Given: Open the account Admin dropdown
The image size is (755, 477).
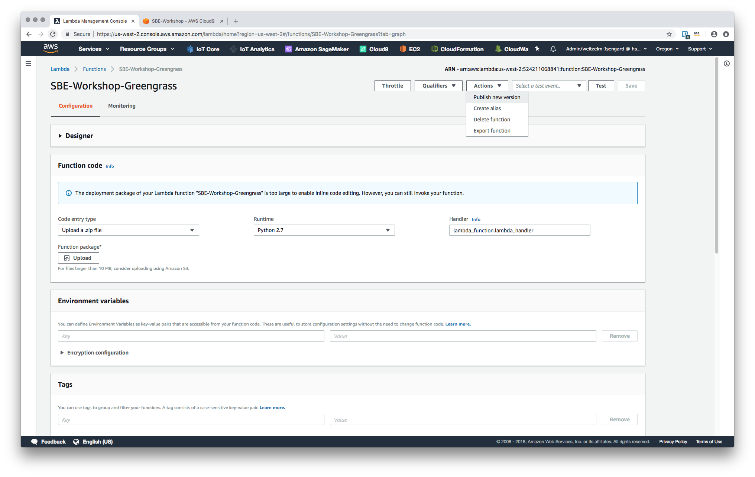Looking at the screenshot, I should [x=606, y=49].
